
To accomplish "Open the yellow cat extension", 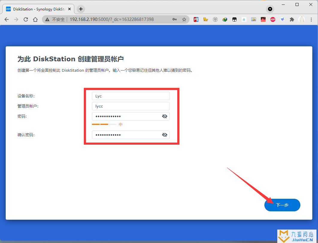I will pos(206,19).
